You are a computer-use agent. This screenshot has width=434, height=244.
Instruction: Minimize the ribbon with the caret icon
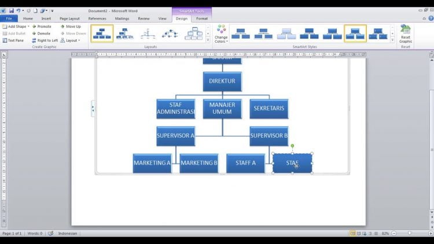point(424,19)
